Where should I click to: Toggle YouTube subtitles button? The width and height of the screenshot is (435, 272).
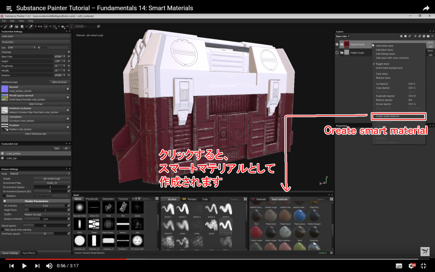(399, 266)
